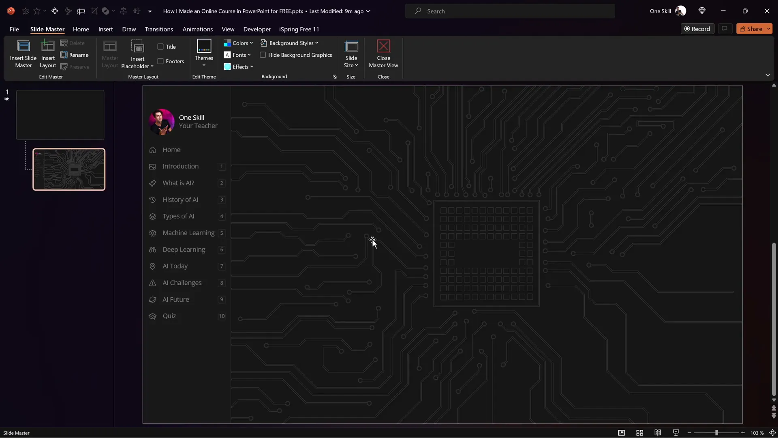Click the Quiz graduation cap icon
Image resolution: width=778 pixels, height=438 pixels.
tap(152, 316)
